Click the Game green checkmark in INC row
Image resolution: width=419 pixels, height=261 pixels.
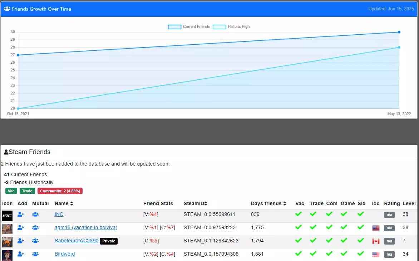pos(344,214)
